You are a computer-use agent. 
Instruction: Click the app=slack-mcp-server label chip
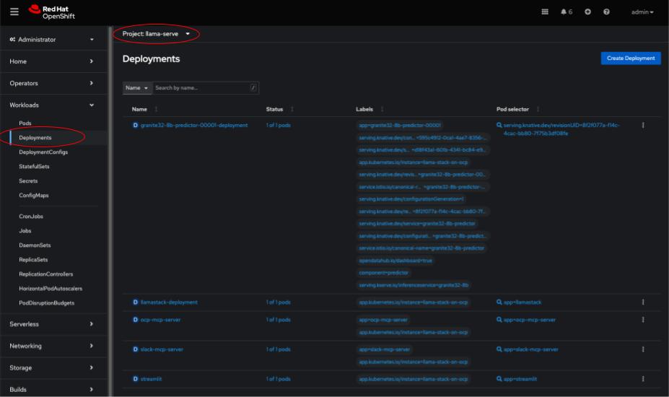(x=385, y=349)
